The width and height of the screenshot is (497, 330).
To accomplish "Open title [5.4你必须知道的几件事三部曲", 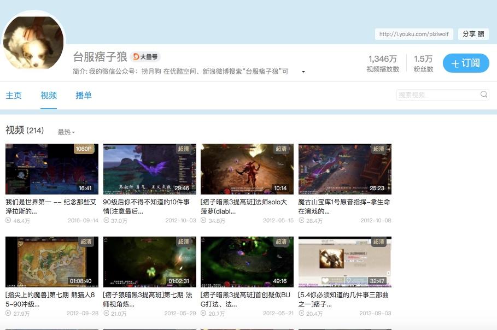I will (343, 299).
